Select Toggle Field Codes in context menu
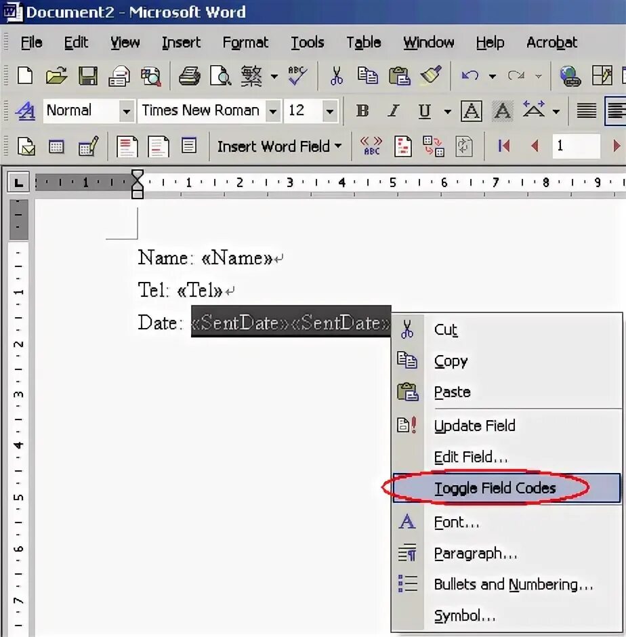 pos(507,488)
